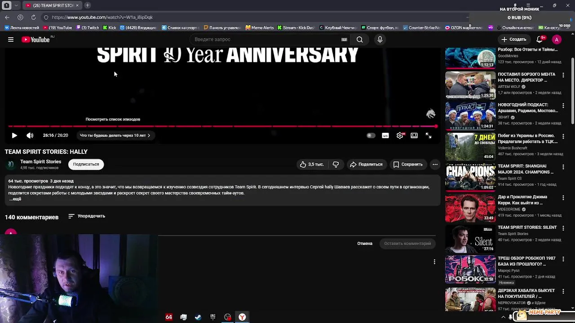Viewport: 575px width, 323px height.
Task: Start voice search with the microphone
Action: [380, 39]
